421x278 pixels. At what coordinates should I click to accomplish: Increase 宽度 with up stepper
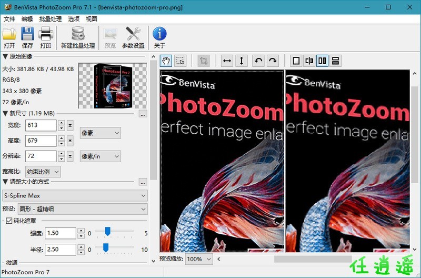tap(62, 123)
